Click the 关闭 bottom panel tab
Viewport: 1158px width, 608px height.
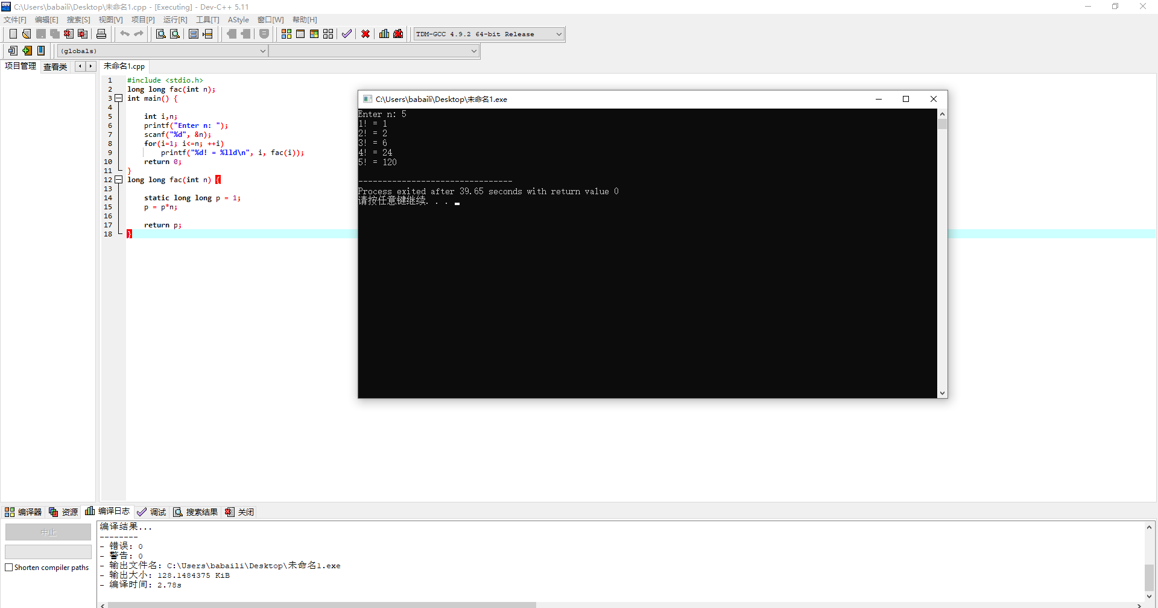point(239,512)
